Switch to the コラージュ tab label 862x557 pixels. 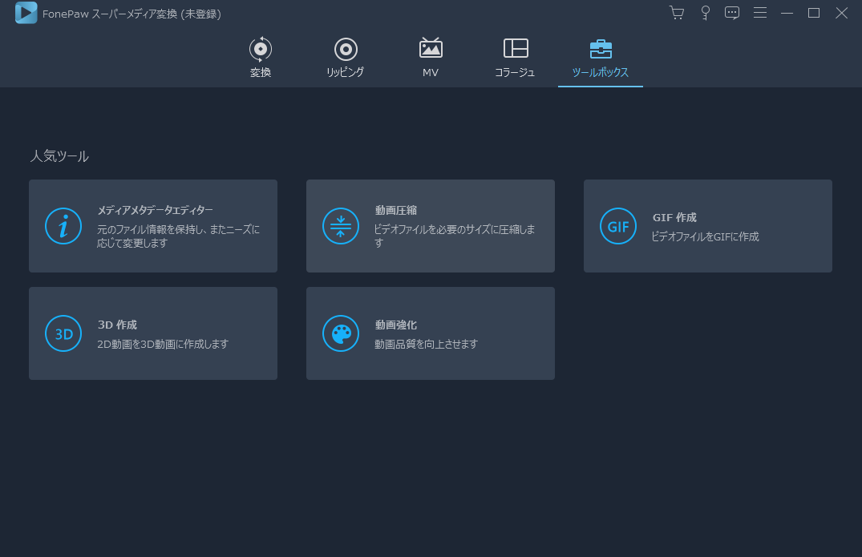(515, 72)
